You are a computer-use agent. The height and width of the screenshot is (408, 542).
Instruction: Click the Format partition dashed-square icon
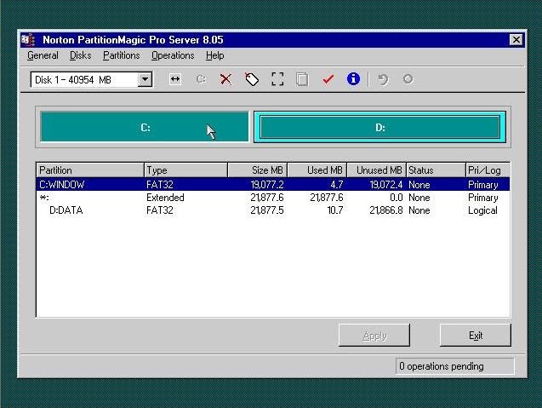[277, 79]
